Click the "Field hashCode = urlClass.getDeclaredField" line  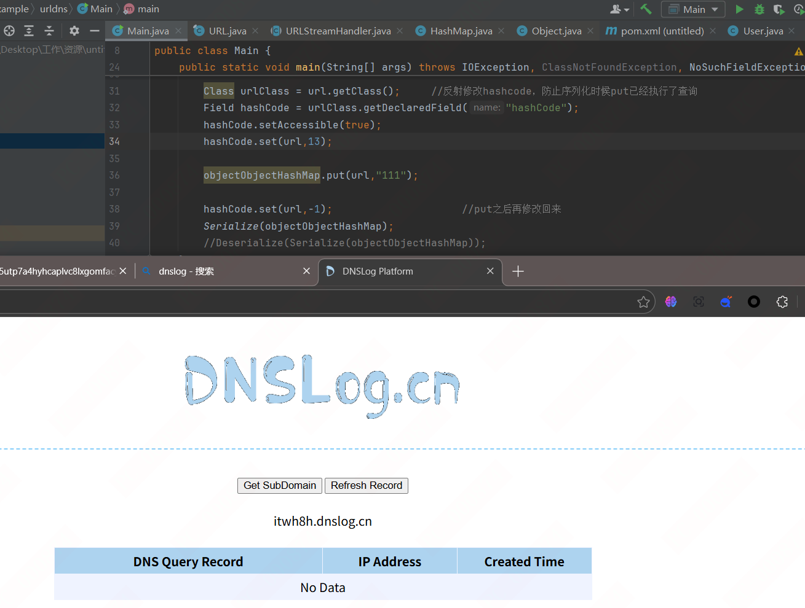point(391,107)
